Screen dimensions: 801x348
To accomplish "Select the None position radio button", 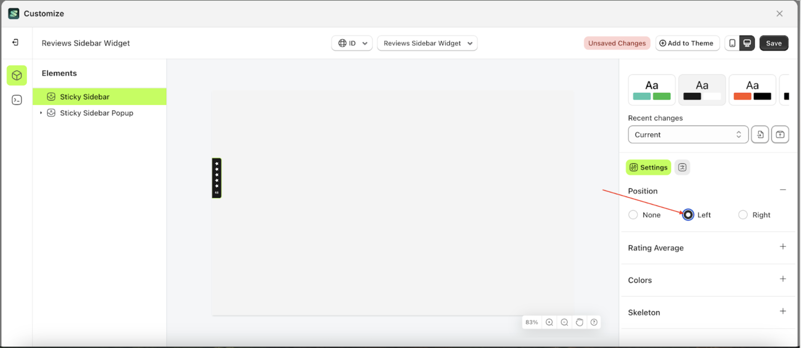I will point(633,215).
